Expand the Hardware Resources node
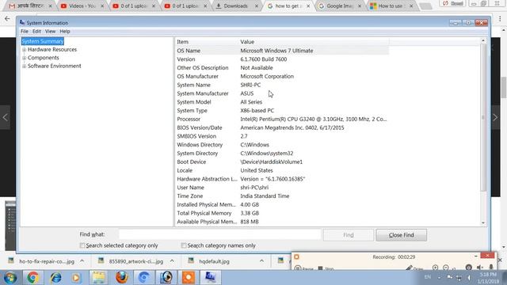 [24, 50]
